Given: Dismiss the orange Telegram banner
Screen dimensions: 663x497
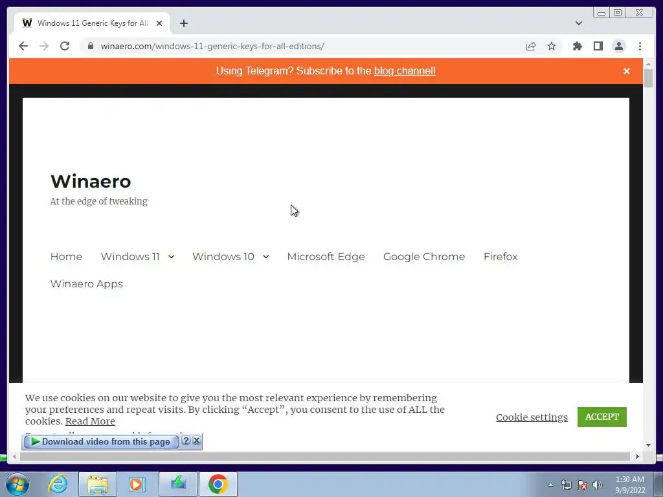Looking at the screenshot, I should pos(626,71).
